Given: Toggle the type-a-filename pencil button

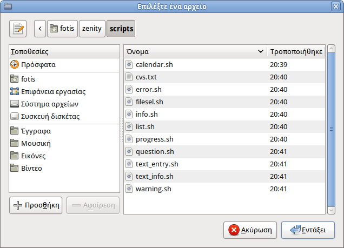Looking at the screenshot, I should [18, 28].
